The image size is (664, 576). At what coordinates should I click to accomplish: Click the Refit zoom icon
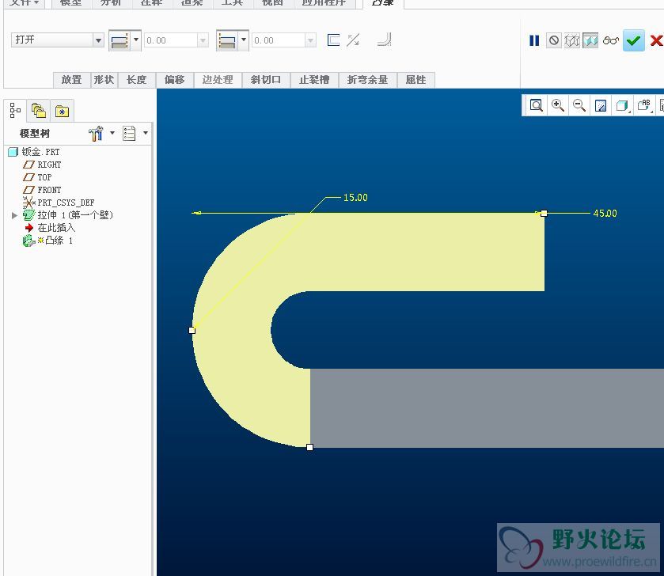pyautogui.click(x=537, y=105)
